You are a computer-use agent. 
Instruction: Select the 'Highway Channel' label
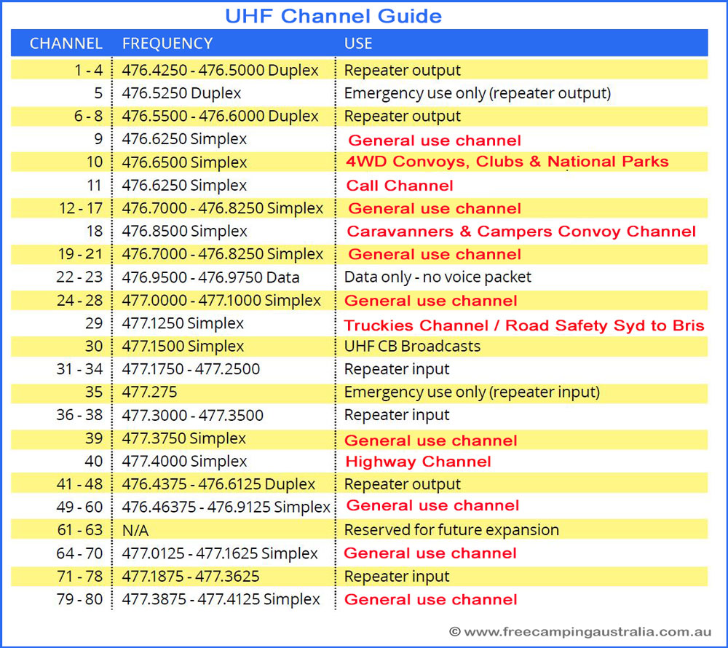pyautogui.click(x=418, y=462)
